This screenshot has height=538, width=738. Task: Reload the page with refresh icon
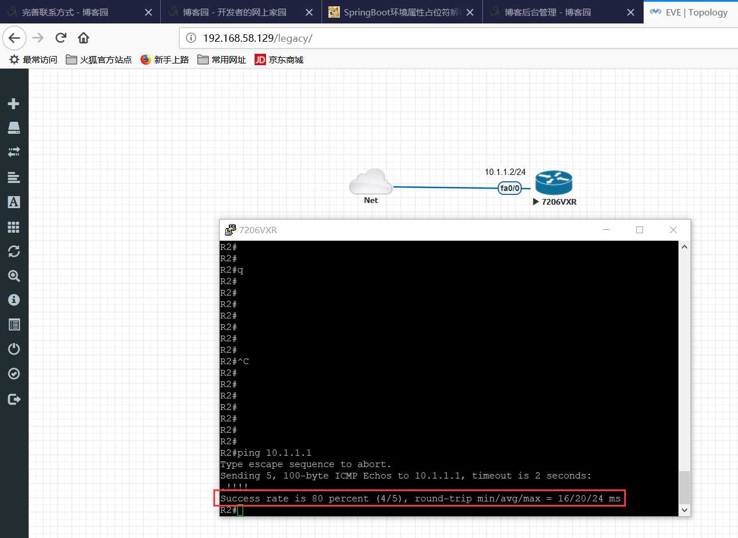point(61,38)
